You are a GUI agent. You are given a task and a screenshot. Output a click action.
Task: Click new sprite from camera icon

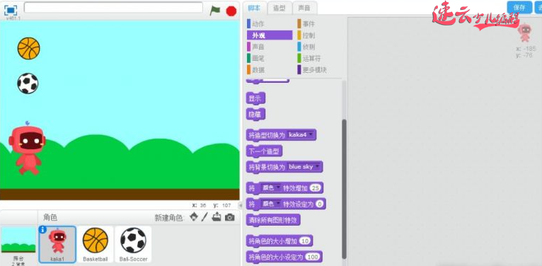tap(229, 217)
